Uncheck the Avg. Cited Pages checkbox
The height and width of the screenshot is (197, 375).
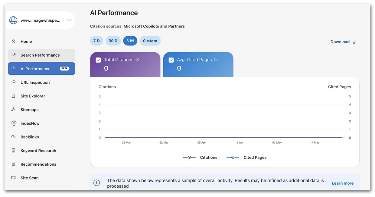point(171,60)
